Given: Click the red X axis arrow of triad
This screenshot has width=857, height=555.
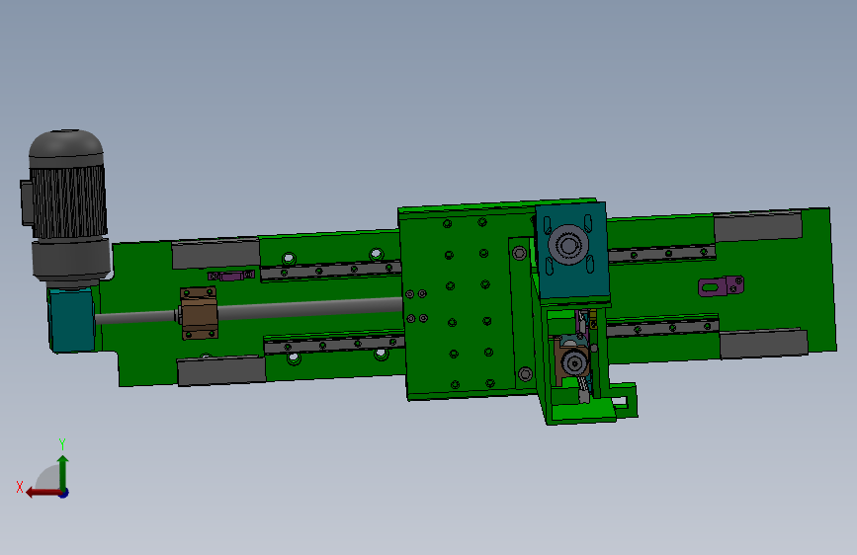Looking at the screenshot, I should pos(43,493).
